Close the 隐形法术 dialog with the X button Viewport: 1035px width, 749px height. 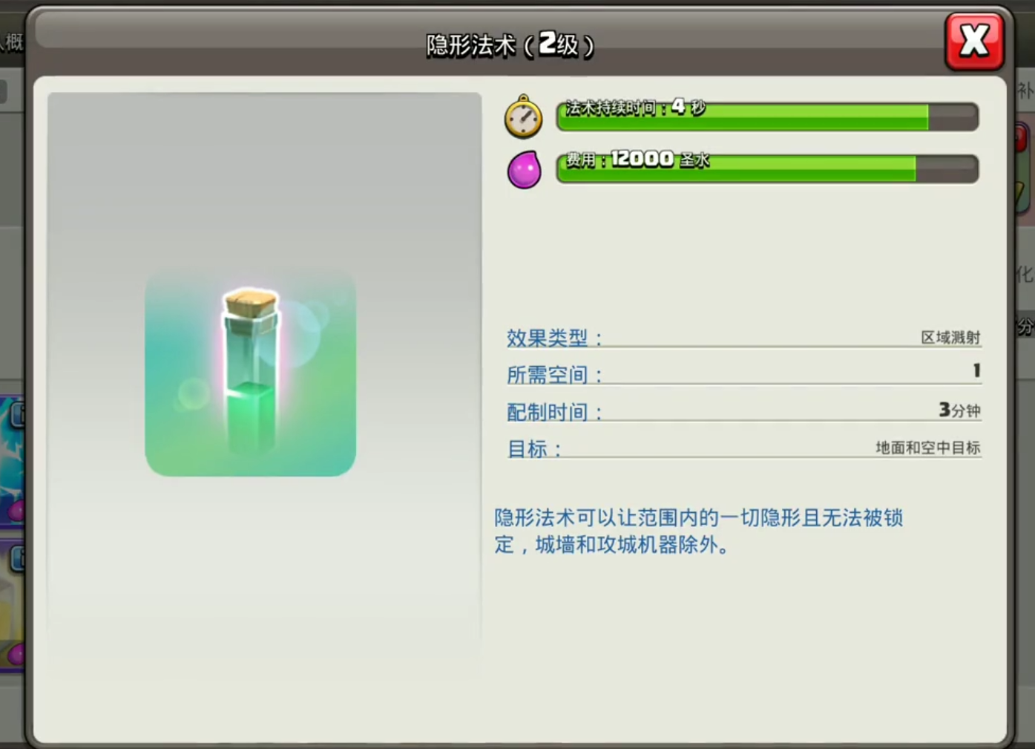pyautogui.click(x=975, y=42)
